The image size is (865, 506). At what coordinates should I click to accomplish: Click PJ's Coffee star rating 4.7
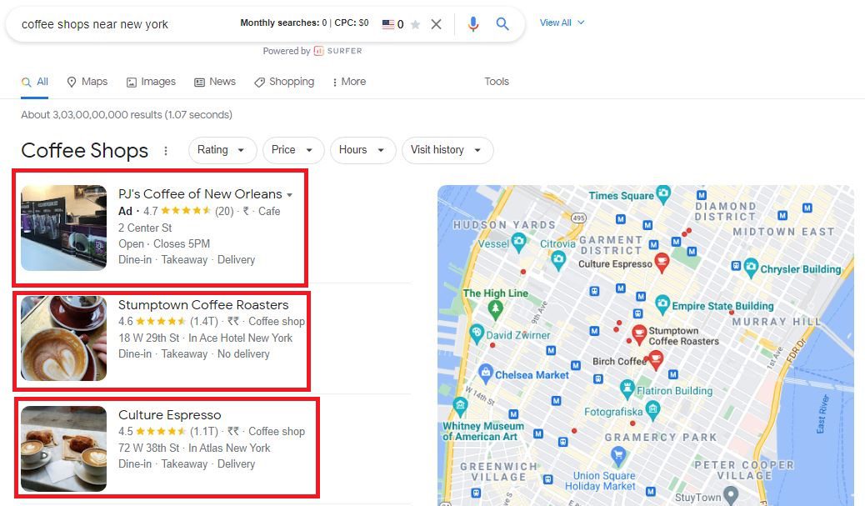click(177, 211)
